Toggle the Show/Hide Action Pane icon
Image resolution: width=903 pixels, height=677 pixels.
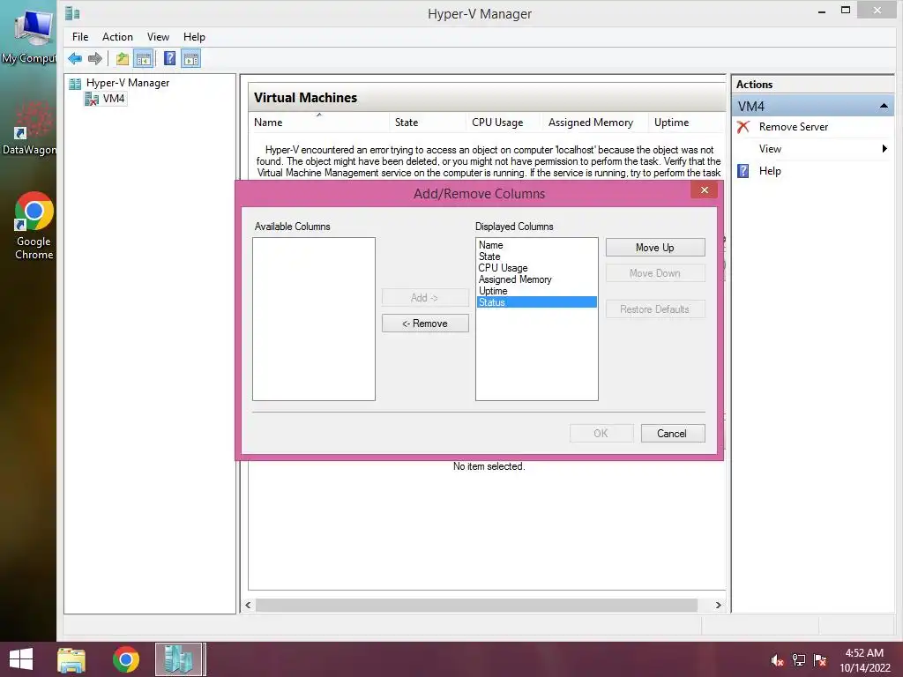tap(191, 59)
